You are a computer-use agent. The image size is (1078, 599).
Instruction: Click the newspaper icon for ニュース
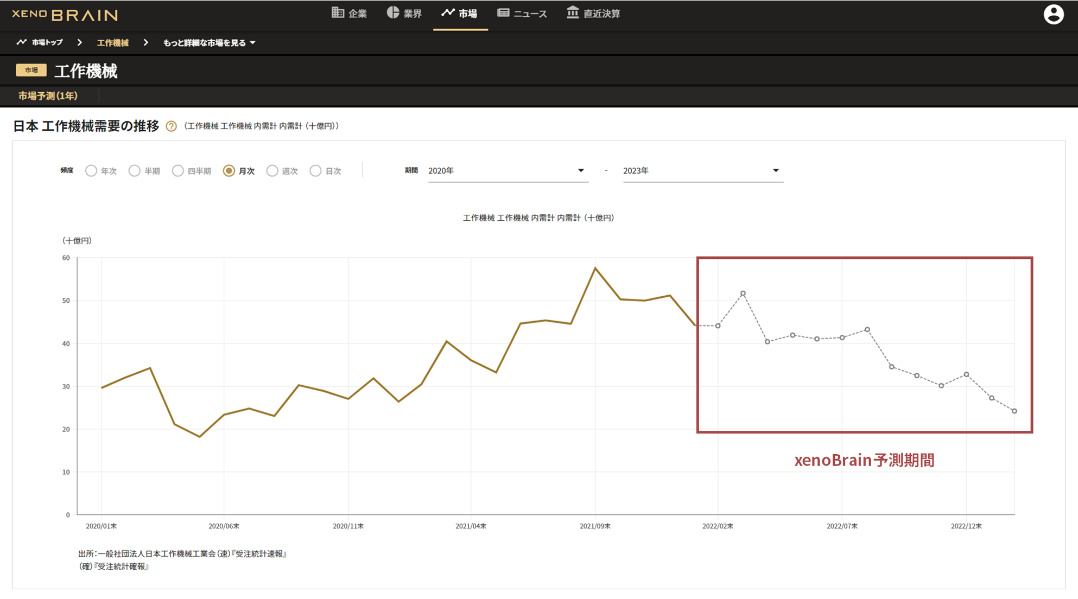[x=503, y=12]
